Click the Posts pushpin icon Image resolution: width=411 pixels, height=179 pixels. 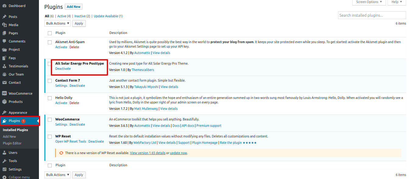4,17
